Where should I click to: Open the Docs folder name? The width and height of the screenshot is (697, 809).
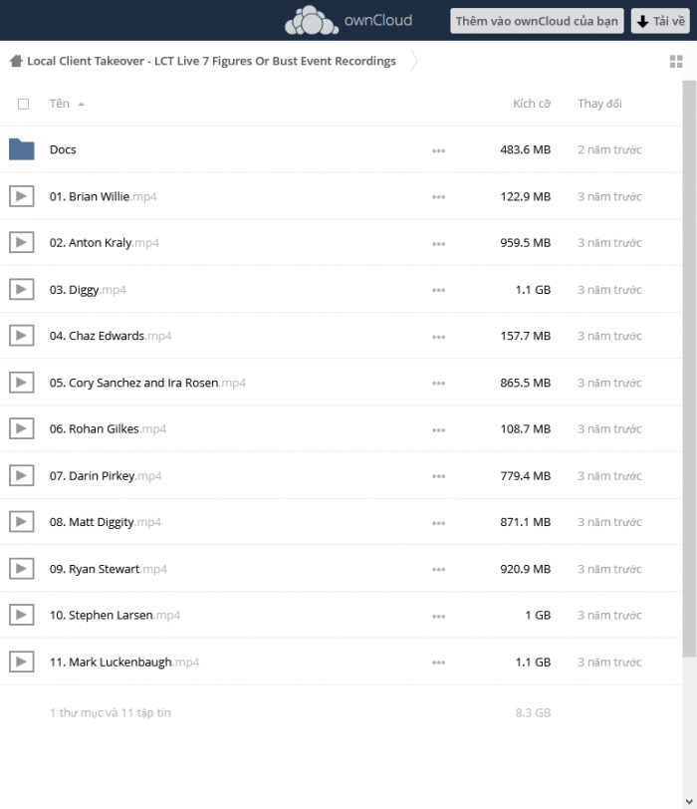coord(63,149)
